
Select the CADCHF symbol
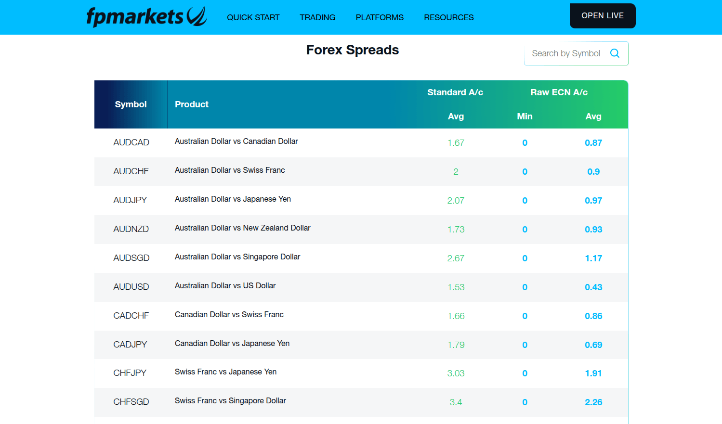pos(131,316)
